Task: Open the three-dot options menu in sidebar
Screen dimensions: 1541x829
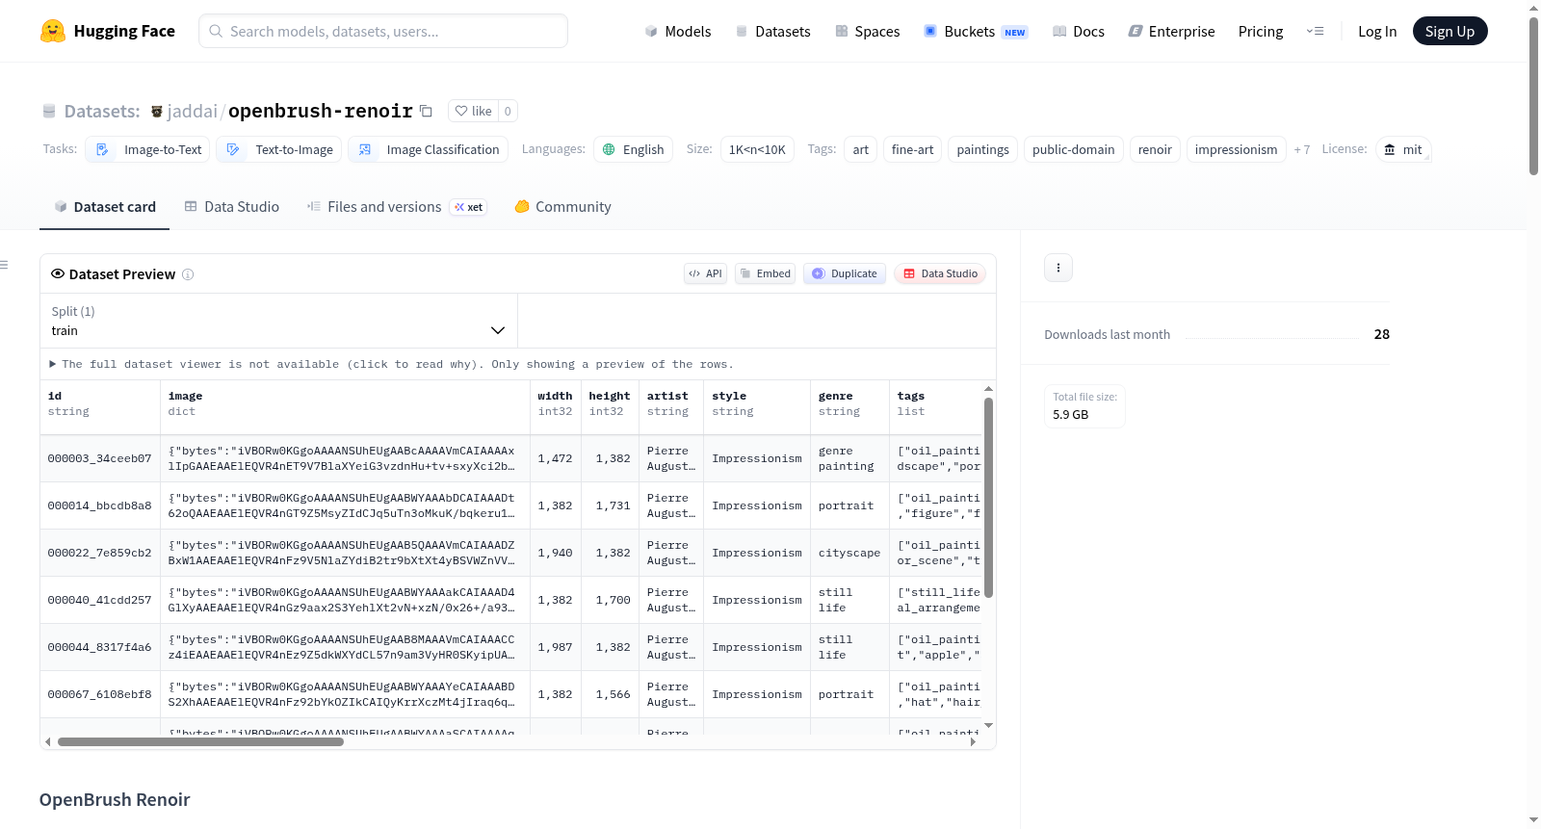Action: click(1058, 268)
